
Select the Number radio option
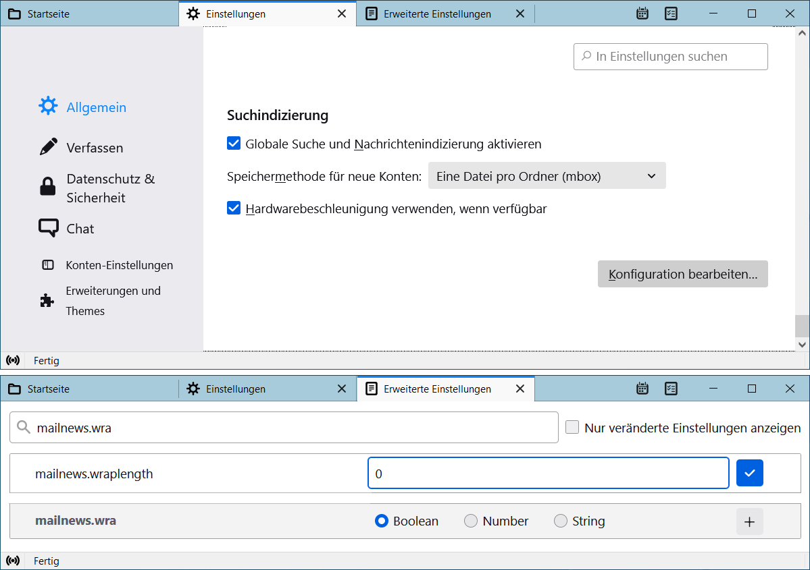[471, 521]
